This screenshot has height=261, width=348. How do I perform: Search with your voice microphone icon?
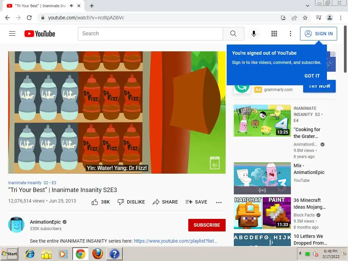click(254, 34)
